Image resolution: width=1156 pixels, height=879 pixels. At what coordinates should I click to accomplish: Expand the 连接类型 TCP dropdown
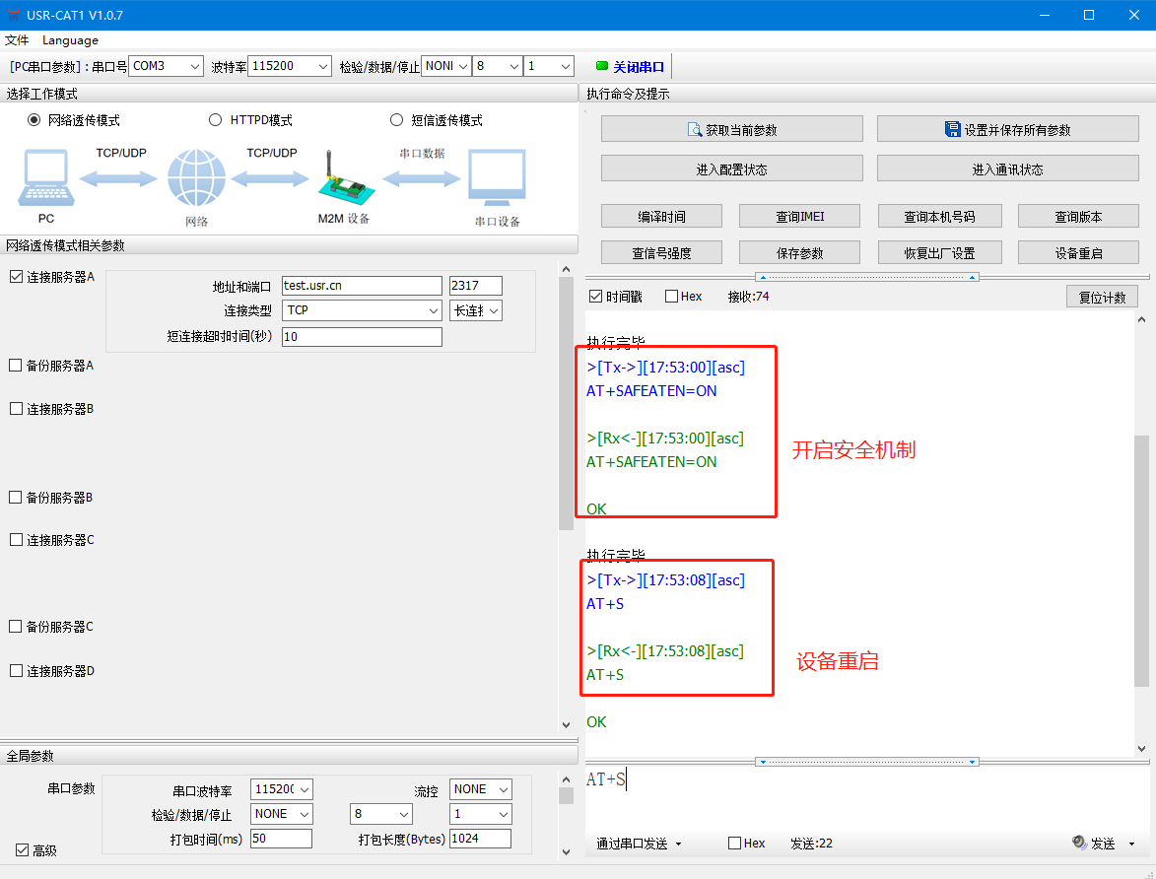(362, 310)
